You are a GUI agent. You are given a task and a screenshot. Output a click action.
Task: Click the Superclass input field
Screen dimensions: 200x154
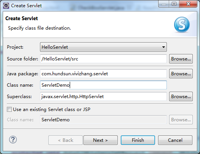103,97
